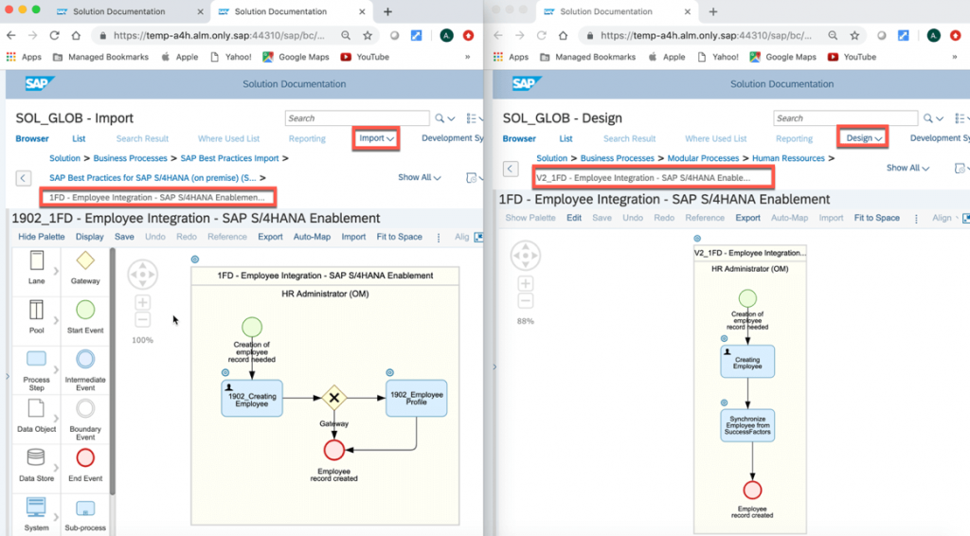The image size is (970, 536).
Task: Click the exclusive Gateway X diamond in diagram
Action: tap(334, 398)
